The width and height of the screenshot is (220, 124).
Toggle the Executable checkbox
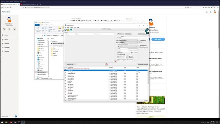click(x=132, y=53)
